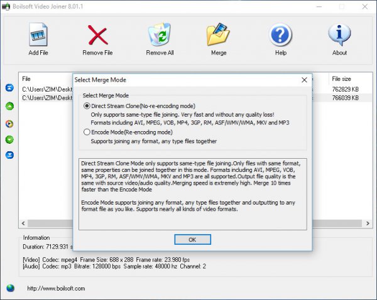Click the Help toolbar label
Screen dimensions: 377x300
pos(281,53)
